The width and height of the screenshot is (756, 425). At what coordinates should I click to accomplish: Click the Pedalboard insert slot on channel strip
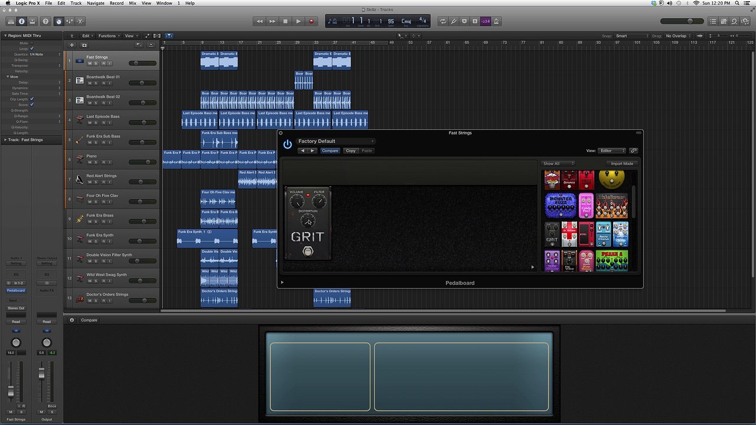(x=16, y=290)
